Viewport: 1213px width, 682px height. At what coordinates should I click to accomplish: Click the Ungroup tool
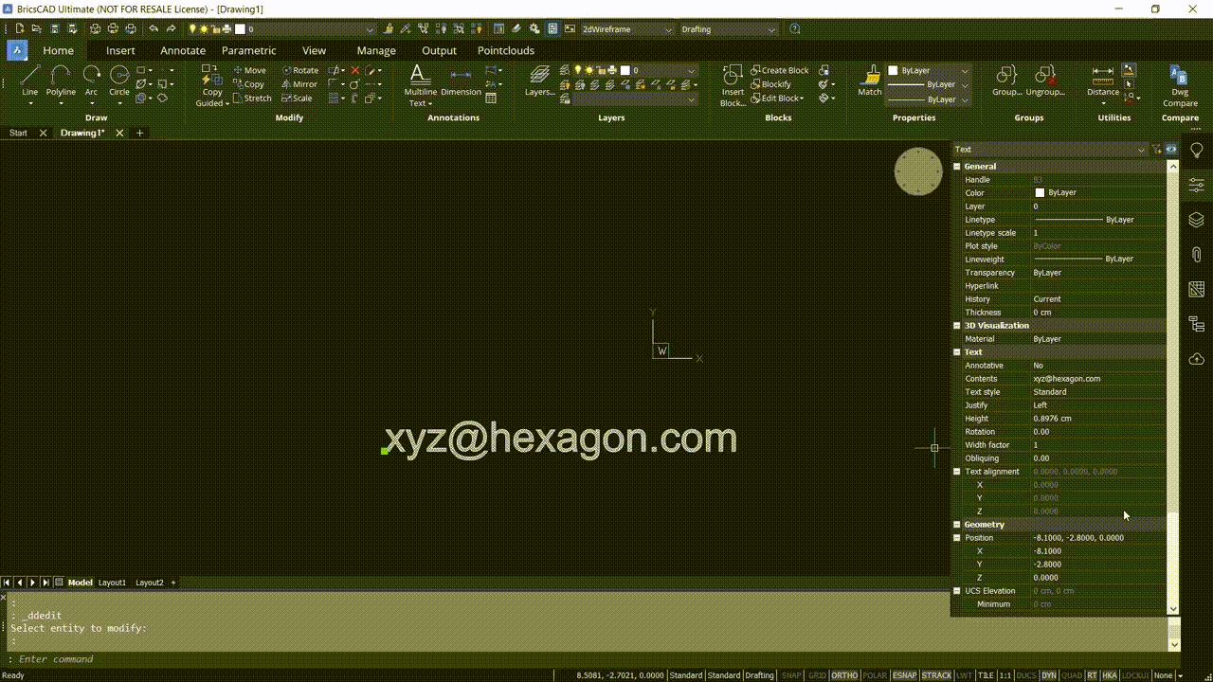click(x=1045, y=81)
